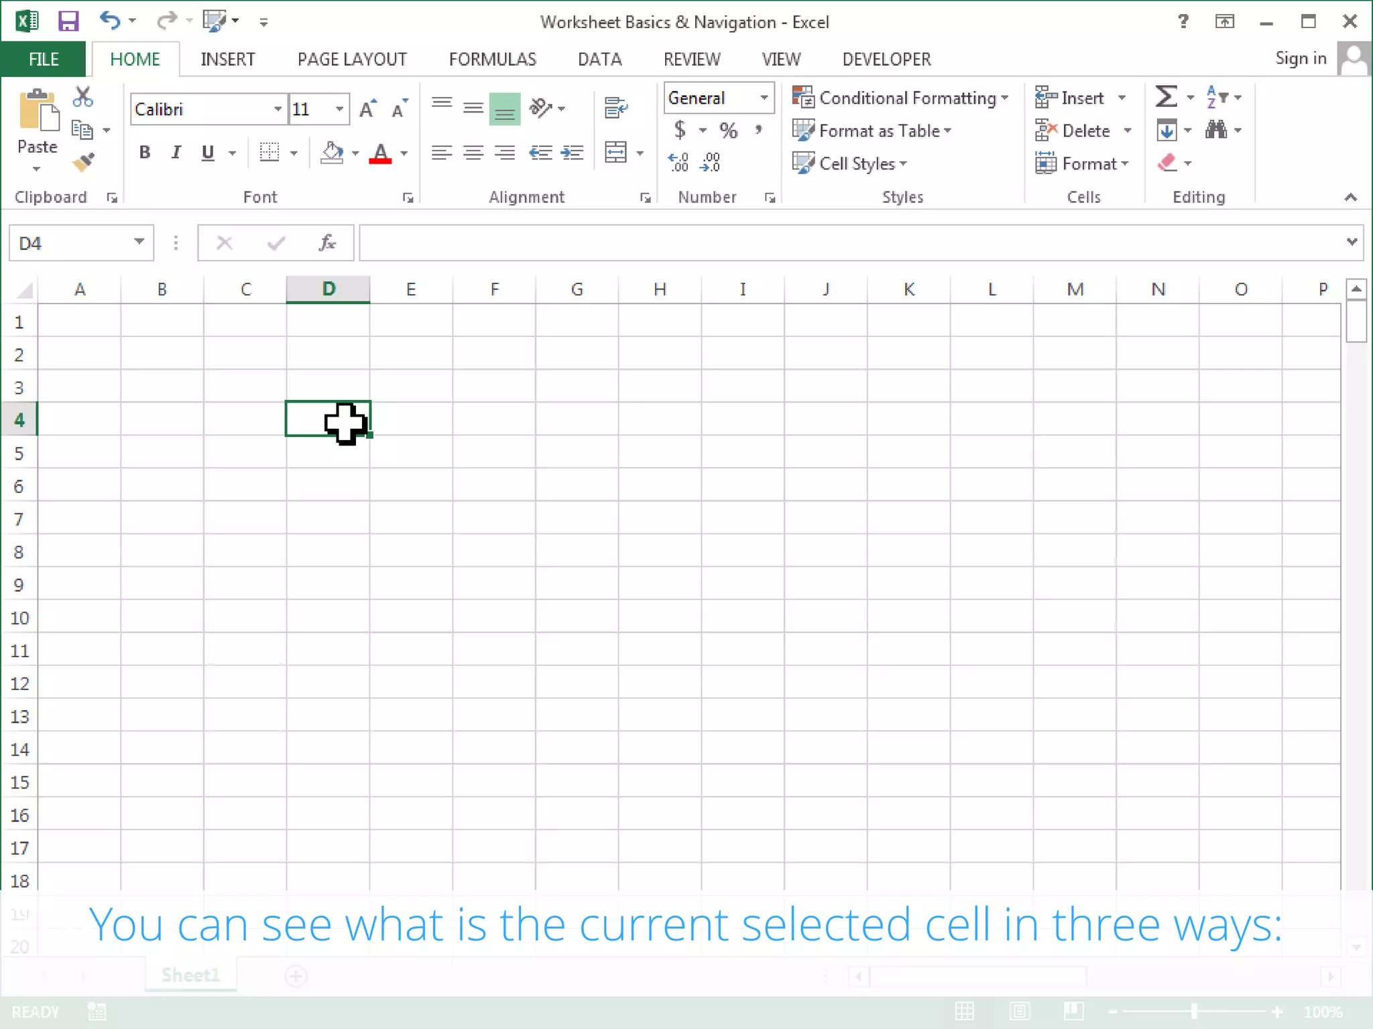This screenshot has height=1029, width=1373.
Task: Apply cell borders icon
Action: coord(269,153)
